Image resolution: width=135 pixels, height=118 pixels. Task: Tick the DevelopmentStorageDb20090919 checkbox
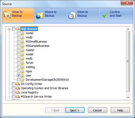tap(19, 80)
